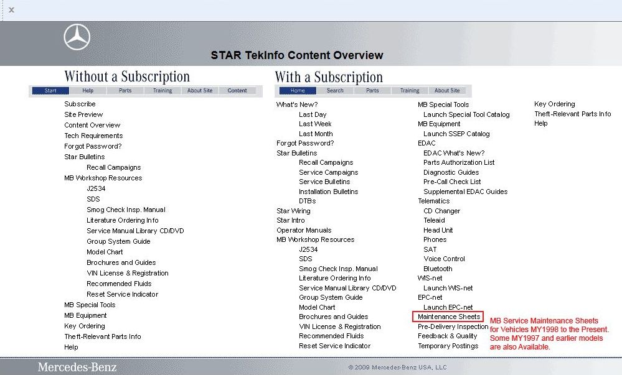The width and height of the screenshot is (622, 375).
Task: Open Feedback & Quality
Action: (x=448, y=336)
